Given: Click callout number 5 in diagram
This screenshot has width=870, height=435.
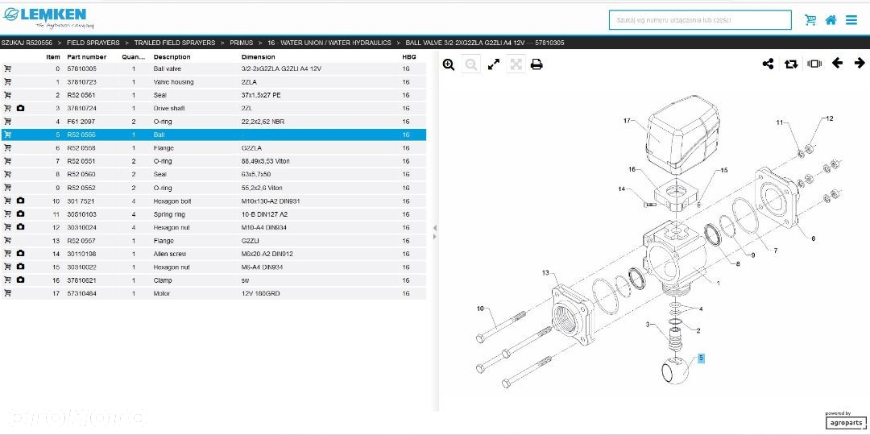Looking at the screenshot, I should point(701,358).
